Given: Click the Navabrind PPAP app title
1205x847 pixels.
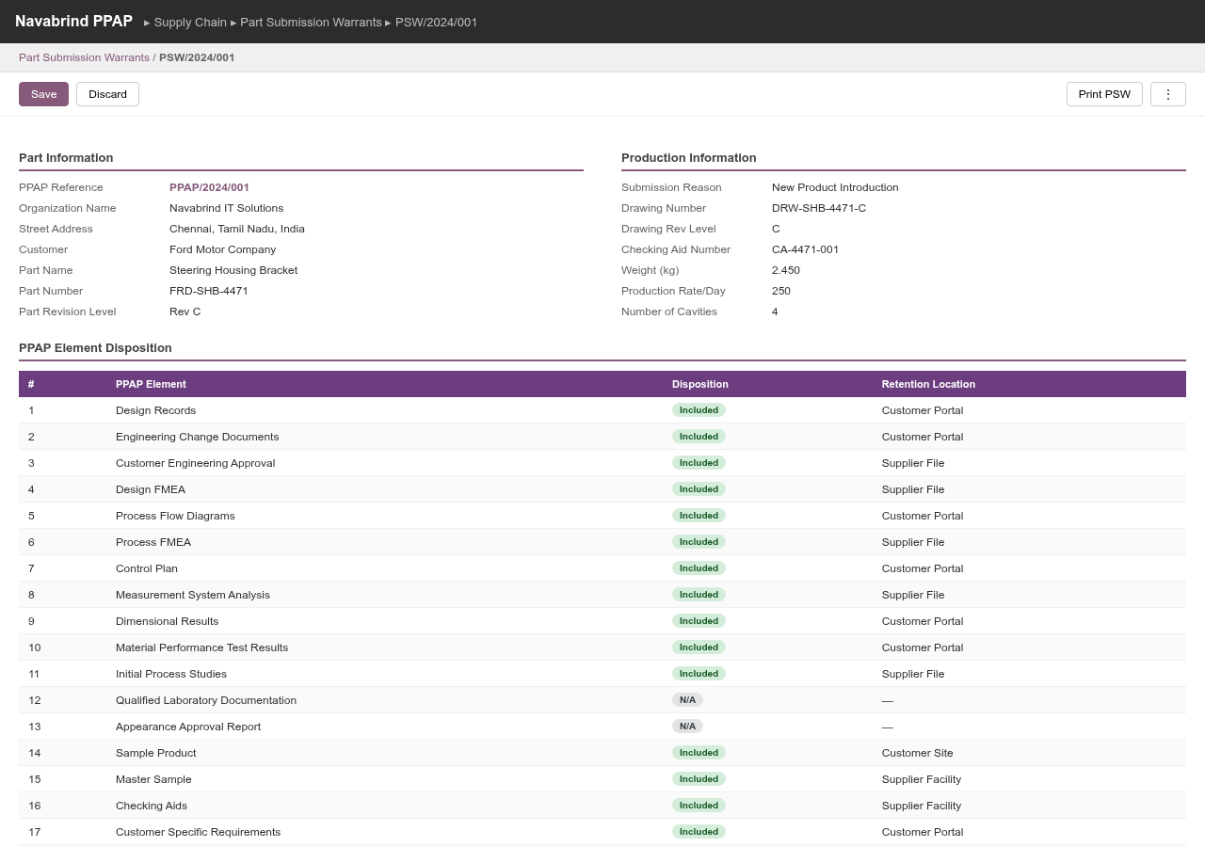Looking at the screenshot, I should click(73, 21).
